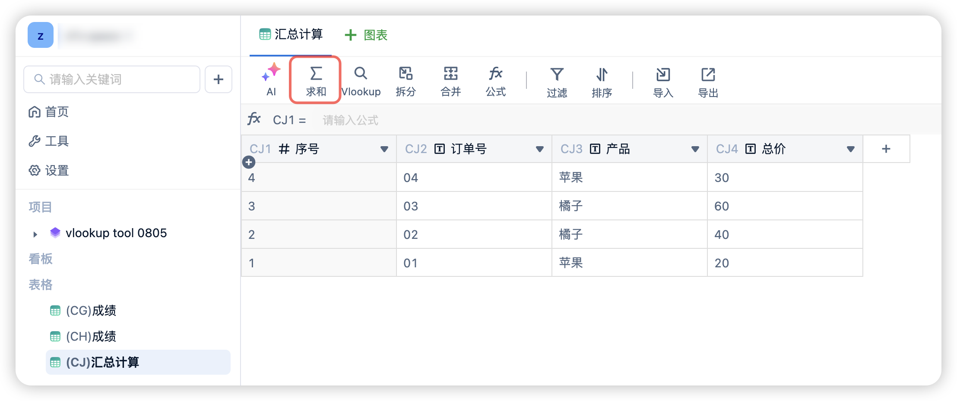Click the fx icon in formula bar
Screen dimensions: 957x401
[x=254, y=119]
